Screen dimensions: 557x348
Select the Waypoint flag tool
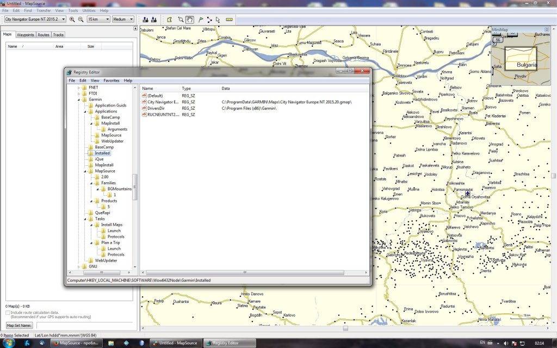click(x=201, y=20)
